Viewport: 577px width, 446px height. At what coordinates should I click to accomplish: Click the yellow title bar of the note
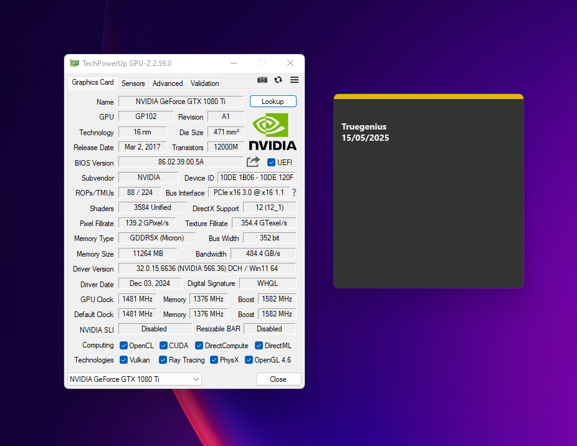point(428,97)
